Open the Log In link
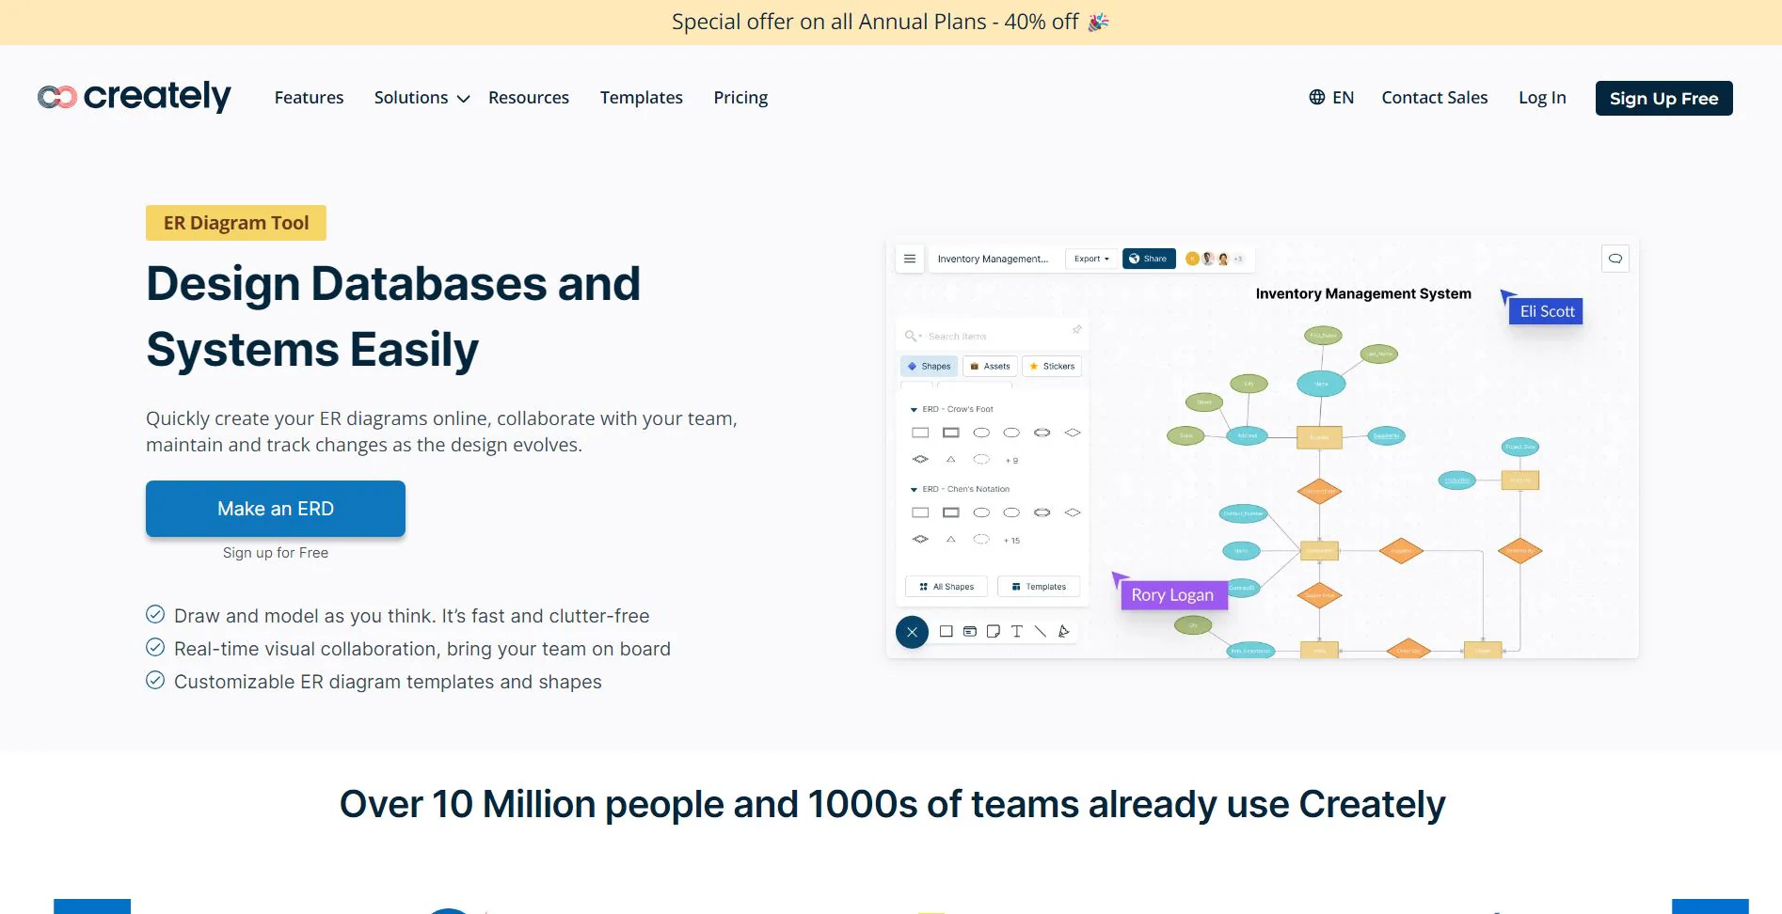Viewport: 1782px width, 914px height. 1542,98
